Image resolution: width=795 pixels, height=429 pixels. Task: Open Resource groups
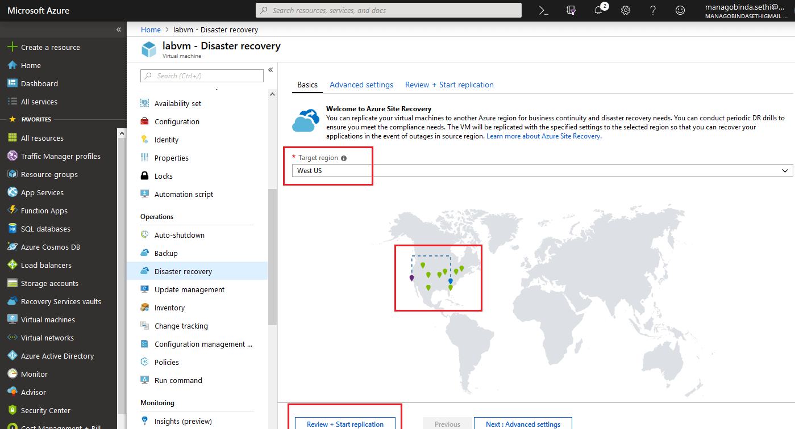point(49,174)
